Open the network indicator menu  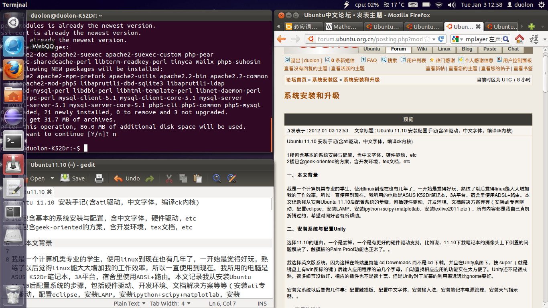[438, 5]
